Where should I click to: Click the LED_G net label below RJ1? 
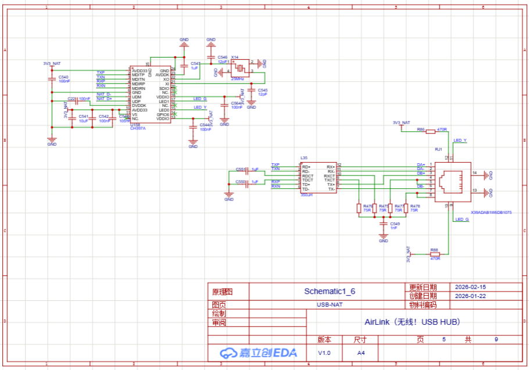(x=462, y=219)
